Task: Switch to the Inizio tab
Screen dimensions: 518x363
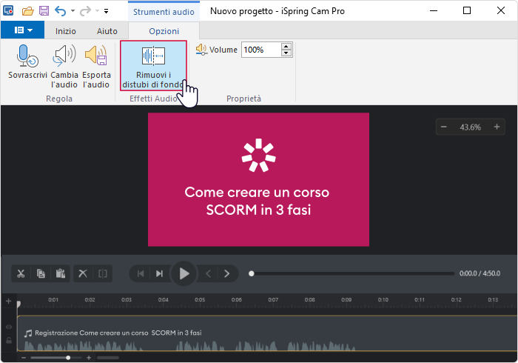Action: tap(66, 30)
